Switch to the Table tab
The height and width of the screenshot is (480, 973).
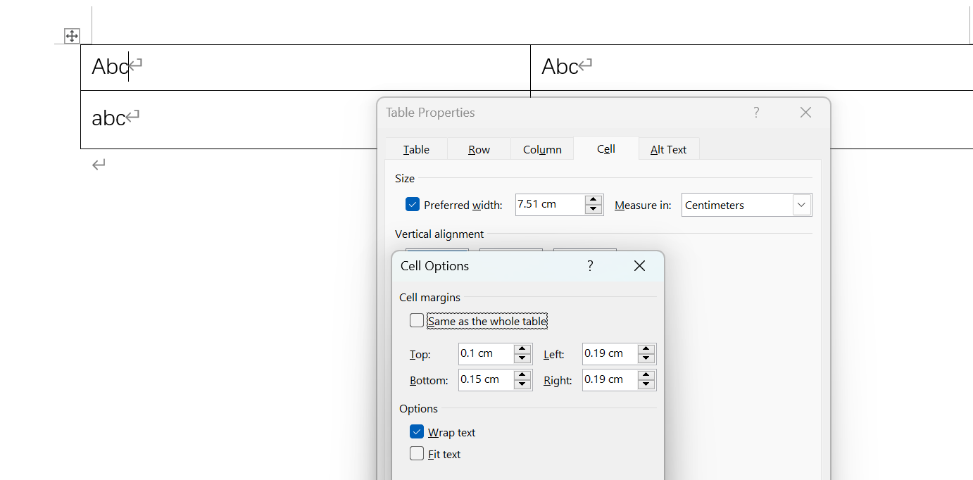[416, 149]
